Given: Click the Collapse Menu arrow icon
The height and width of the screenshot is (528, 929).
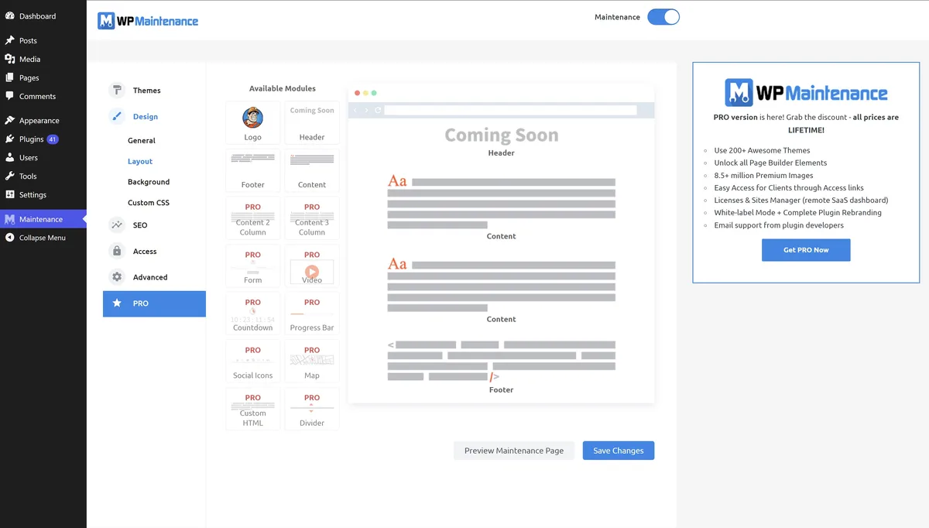Looking at the screenshot, I should point(9,238).
